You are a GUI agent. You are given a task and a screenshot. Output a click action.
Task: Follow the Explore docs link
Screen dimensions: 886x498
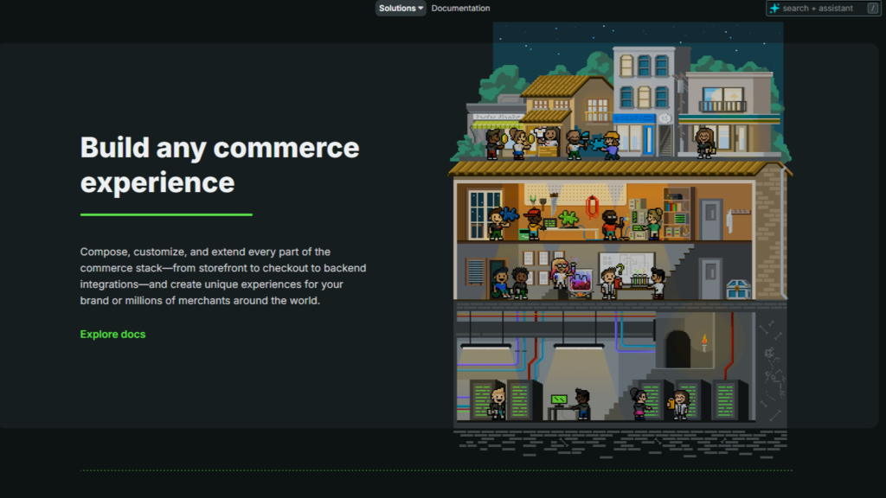pos(112,335)
